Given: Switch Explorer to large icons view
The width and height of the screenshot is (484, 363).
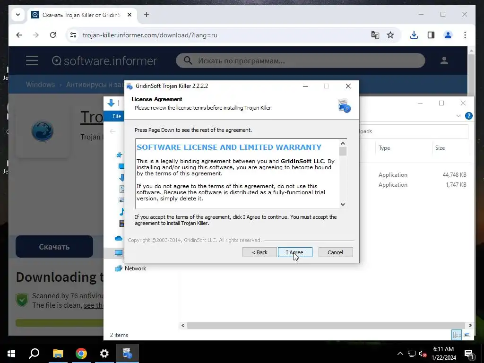Looking at the screenshot, I should coord(467,335).
